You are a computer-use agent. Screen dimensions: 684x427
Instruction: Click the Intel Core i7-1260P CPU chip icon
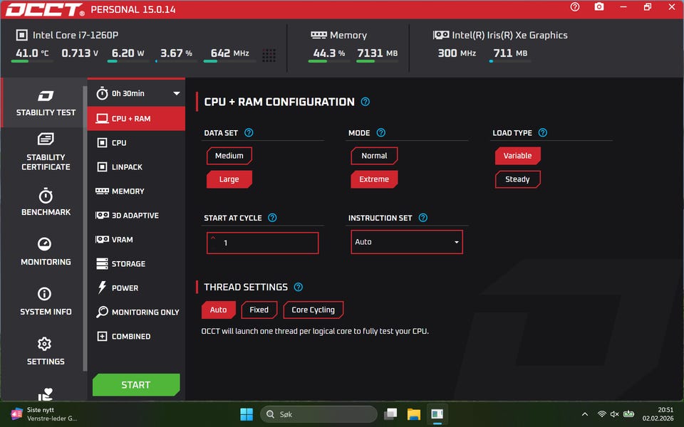pyautogui.click(x=22, y=35)
